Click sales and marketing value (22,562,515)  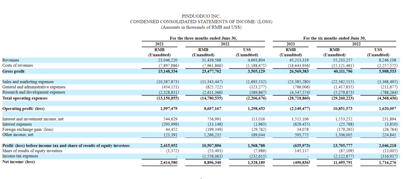tap(342, 81)
